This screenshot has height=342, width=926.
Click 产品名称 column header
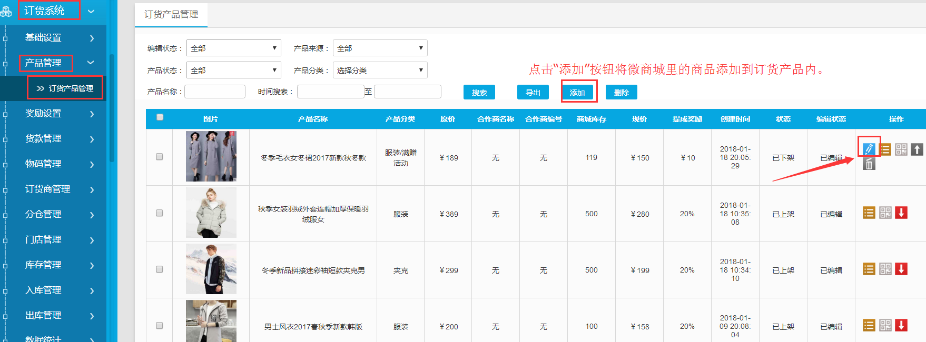313,119
